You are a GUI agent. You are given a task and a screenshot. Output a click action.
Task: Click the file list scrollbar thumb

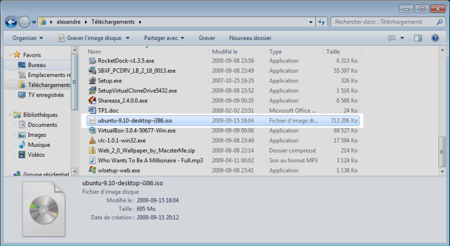[442, 152]
